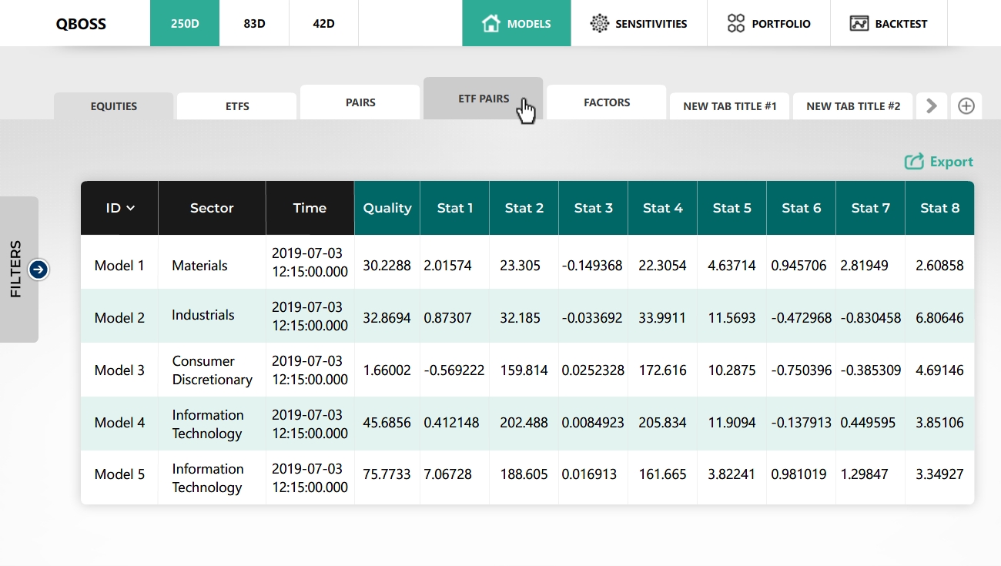Switch to the 42D period

coord(323,23)
